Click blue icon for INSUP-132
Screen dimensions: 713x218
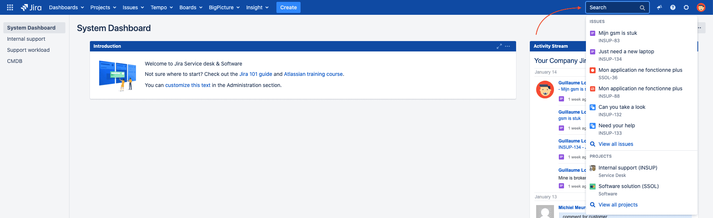point(593,107)
